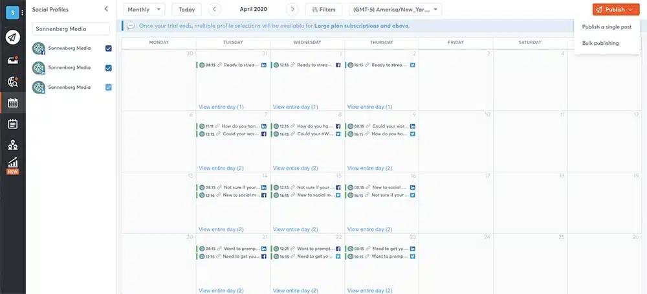Open View entire day (1) for Wednesday 1

pos(296,107)
